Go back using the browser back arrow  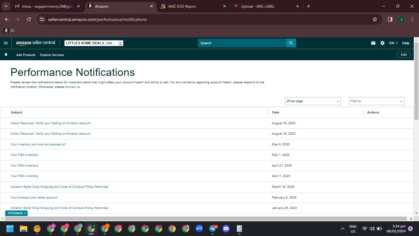pos(7,19)
